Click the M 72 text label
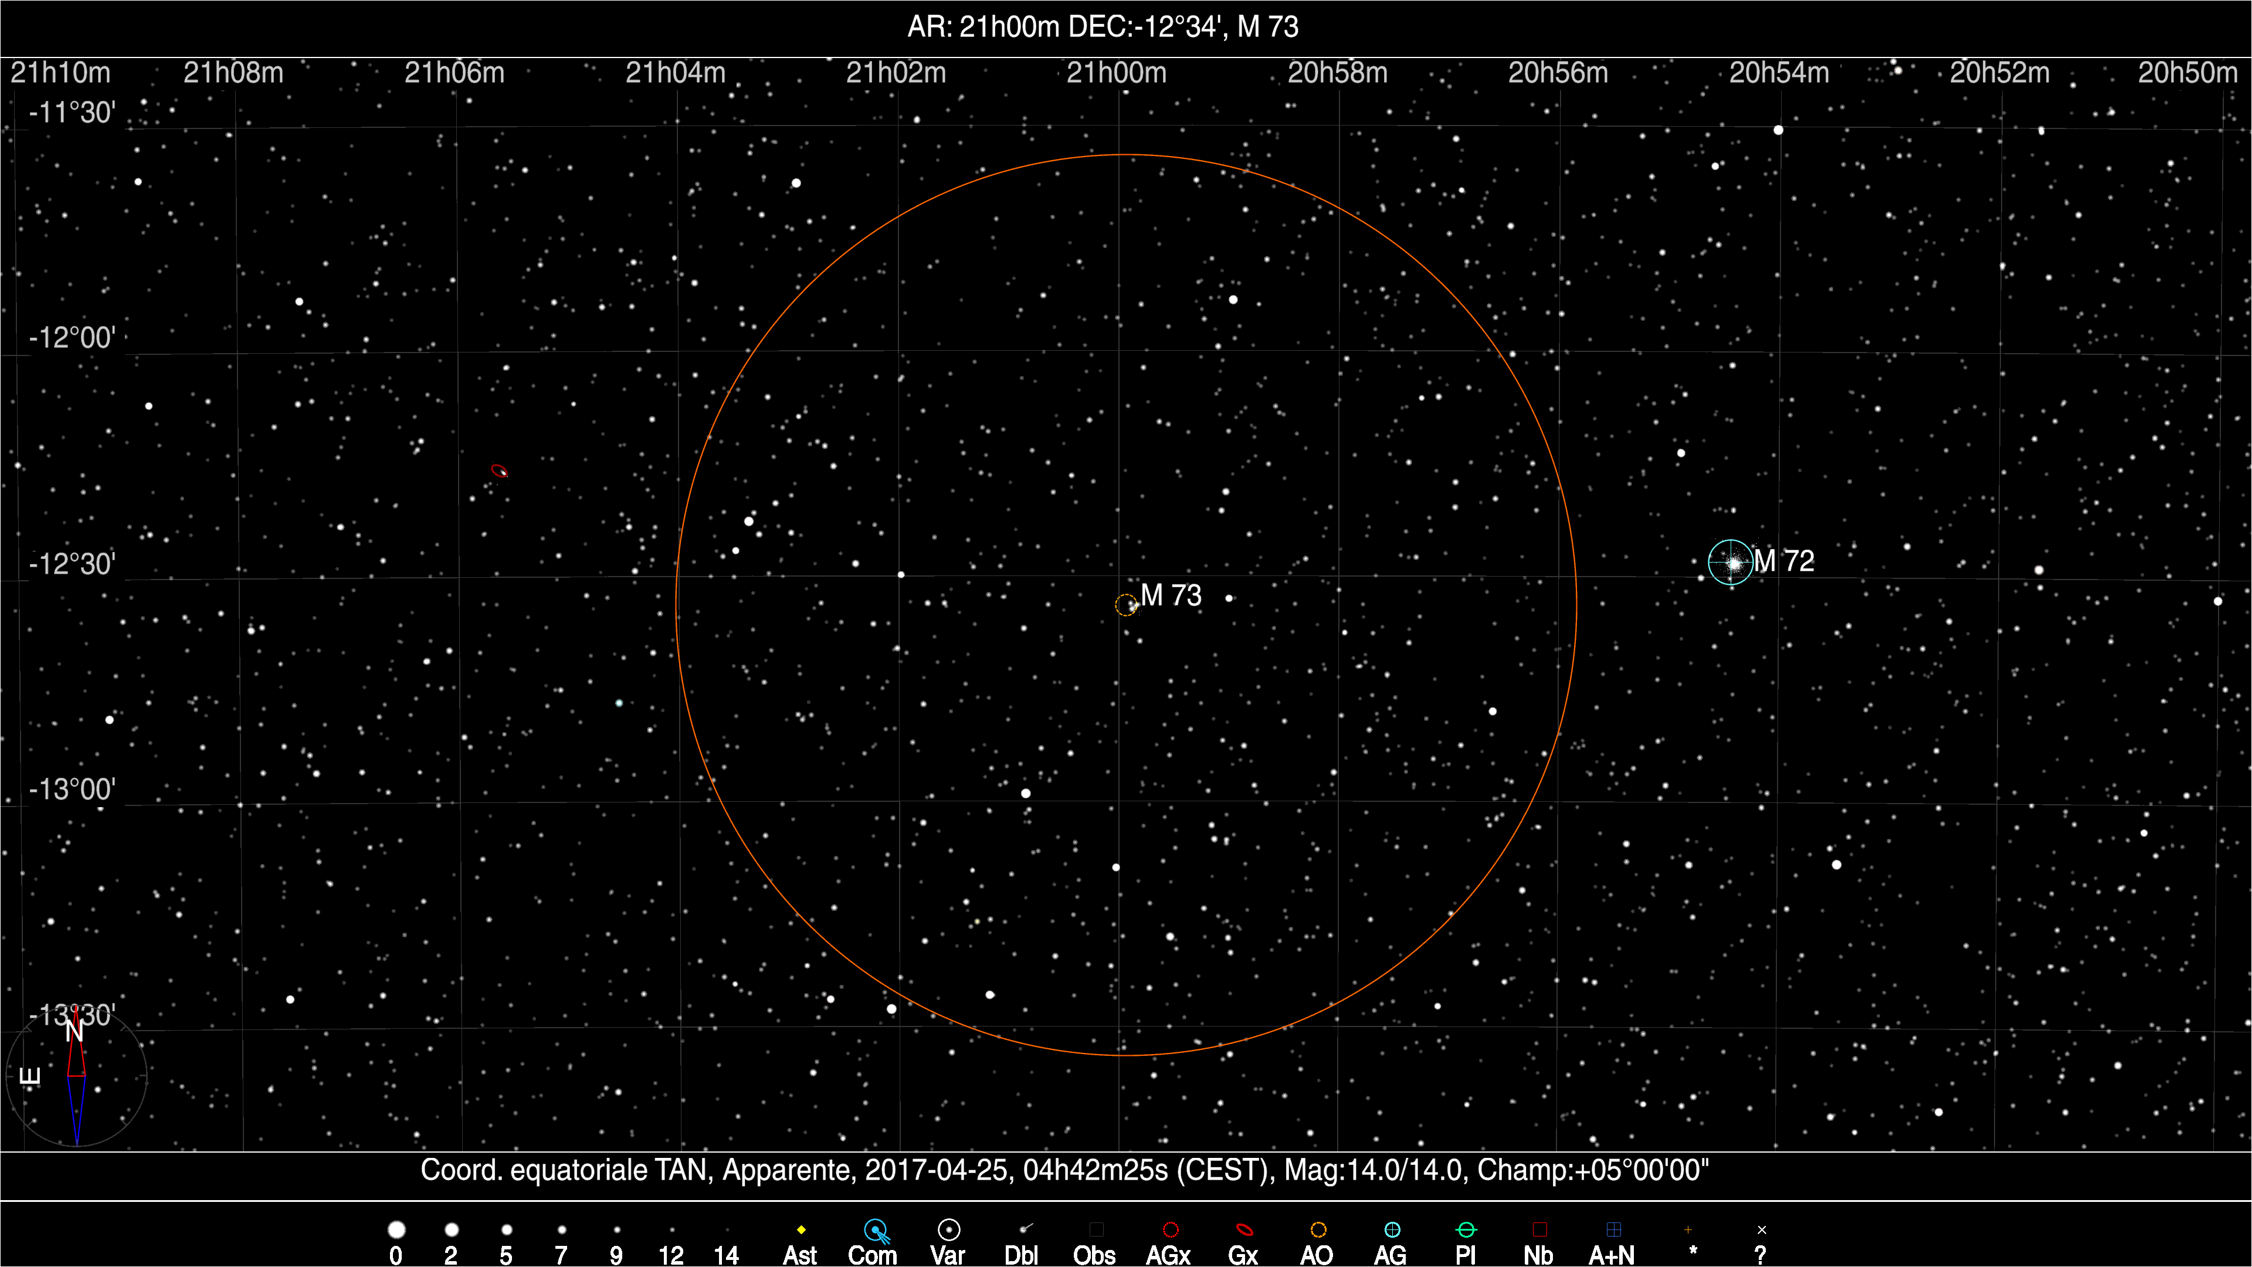The height and width of the screenshot is (1267, 2252). 1784,561
